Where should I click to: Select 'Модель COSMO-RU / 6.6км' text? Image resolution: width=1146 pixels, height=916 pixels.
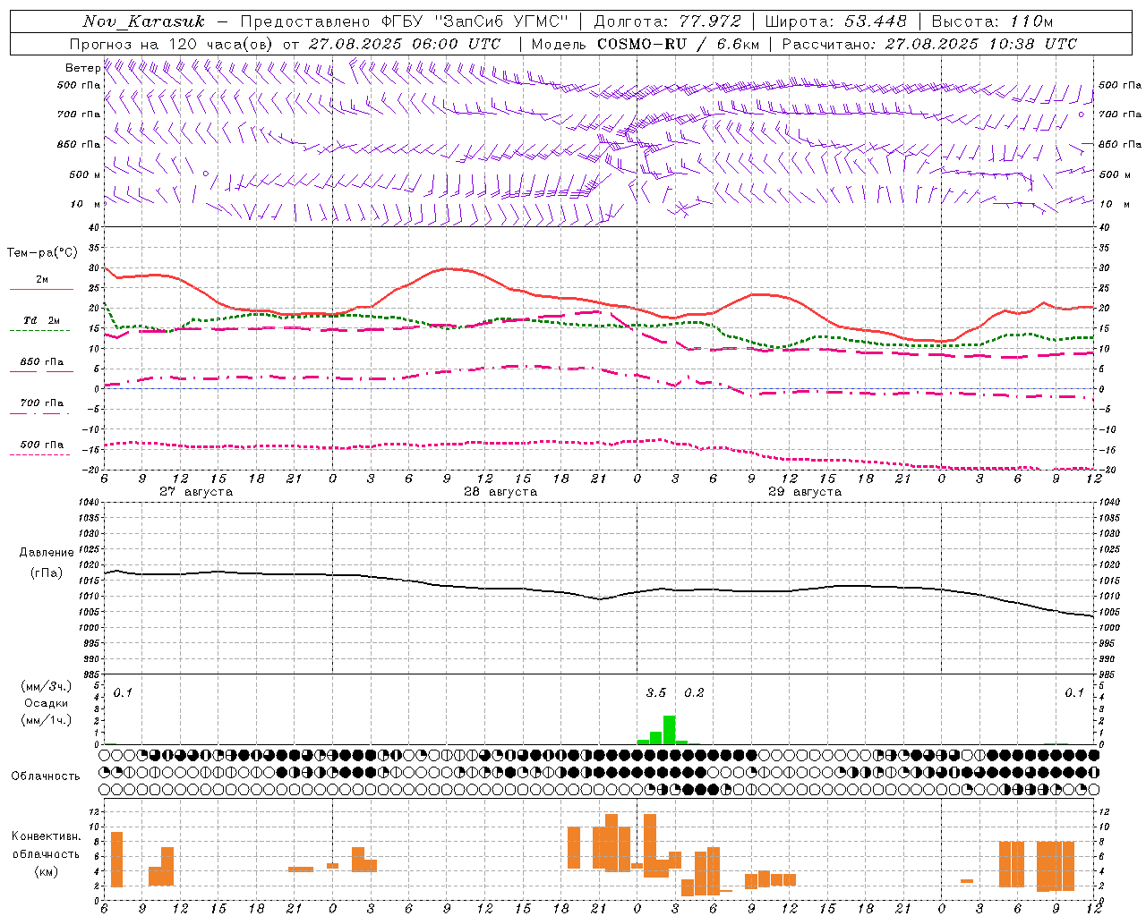click(x=646, y=44)
